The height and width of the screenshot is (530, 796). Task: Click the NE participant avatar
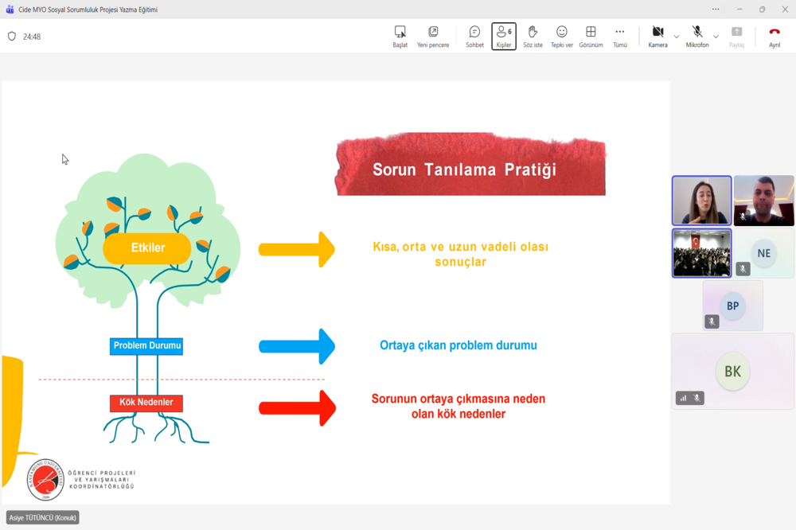[x=763, y=253]
